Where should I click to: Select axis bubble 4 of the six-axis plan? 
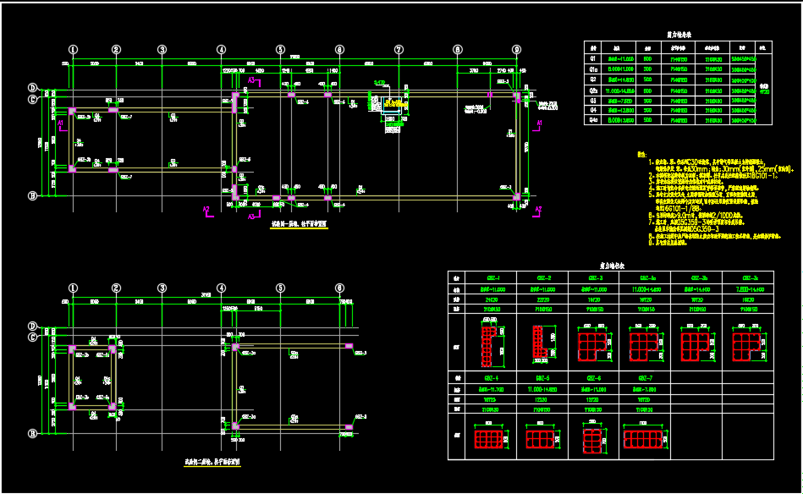click(221, 288)
